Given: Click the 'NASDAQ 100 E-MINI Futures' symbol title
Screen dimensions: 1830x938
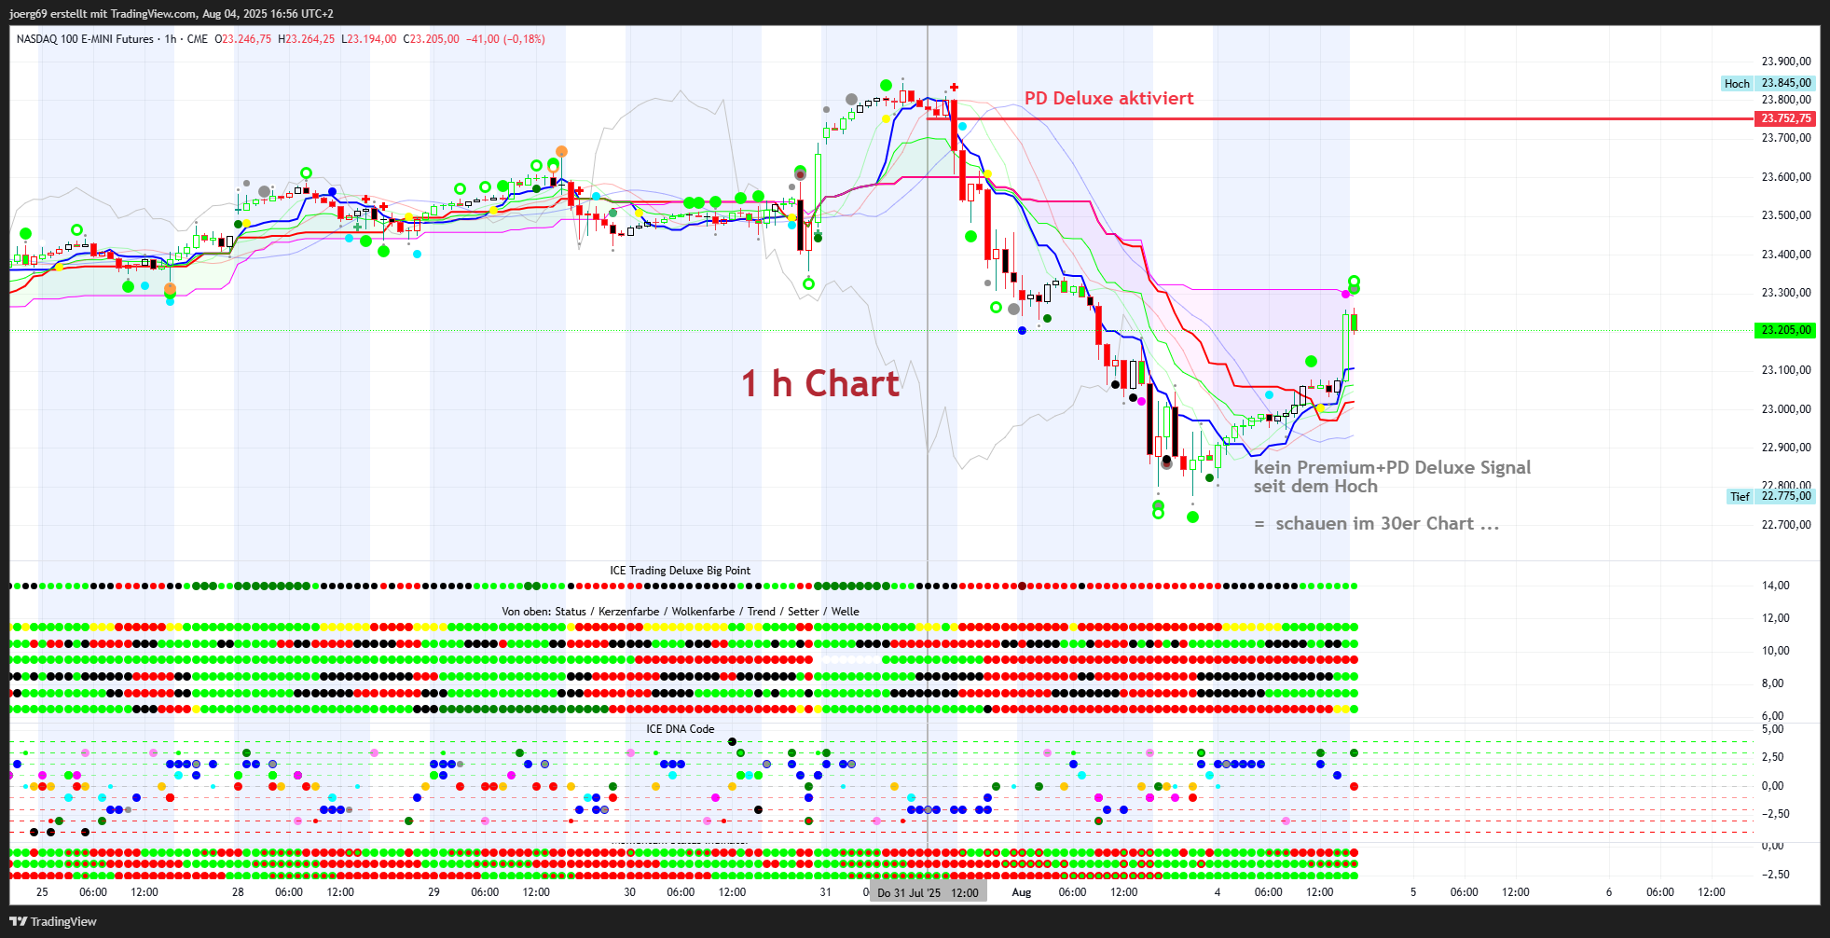Looking at the screenshot, I should [x=85, y=39].
